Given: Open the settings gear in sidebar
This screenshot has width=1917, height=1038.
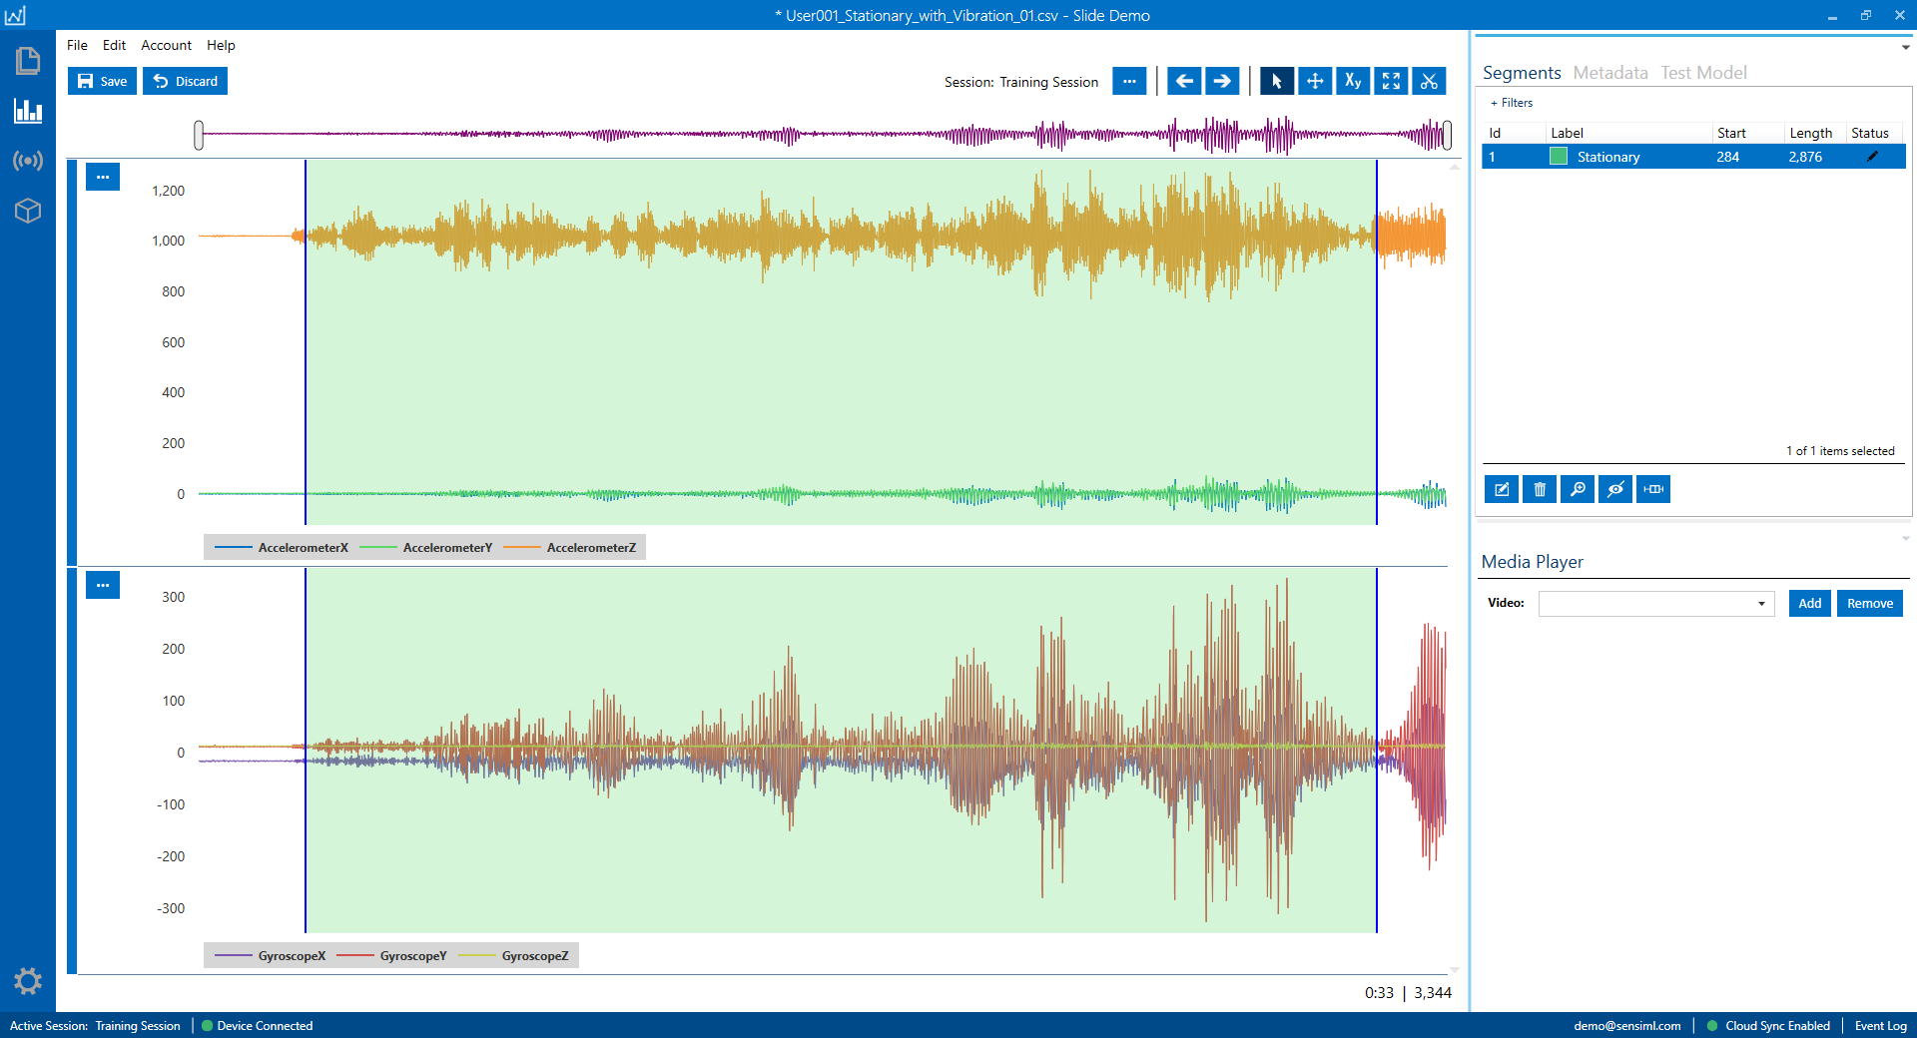Looking at the screenshot, I should pyautogui.click(x=28, y=981).
